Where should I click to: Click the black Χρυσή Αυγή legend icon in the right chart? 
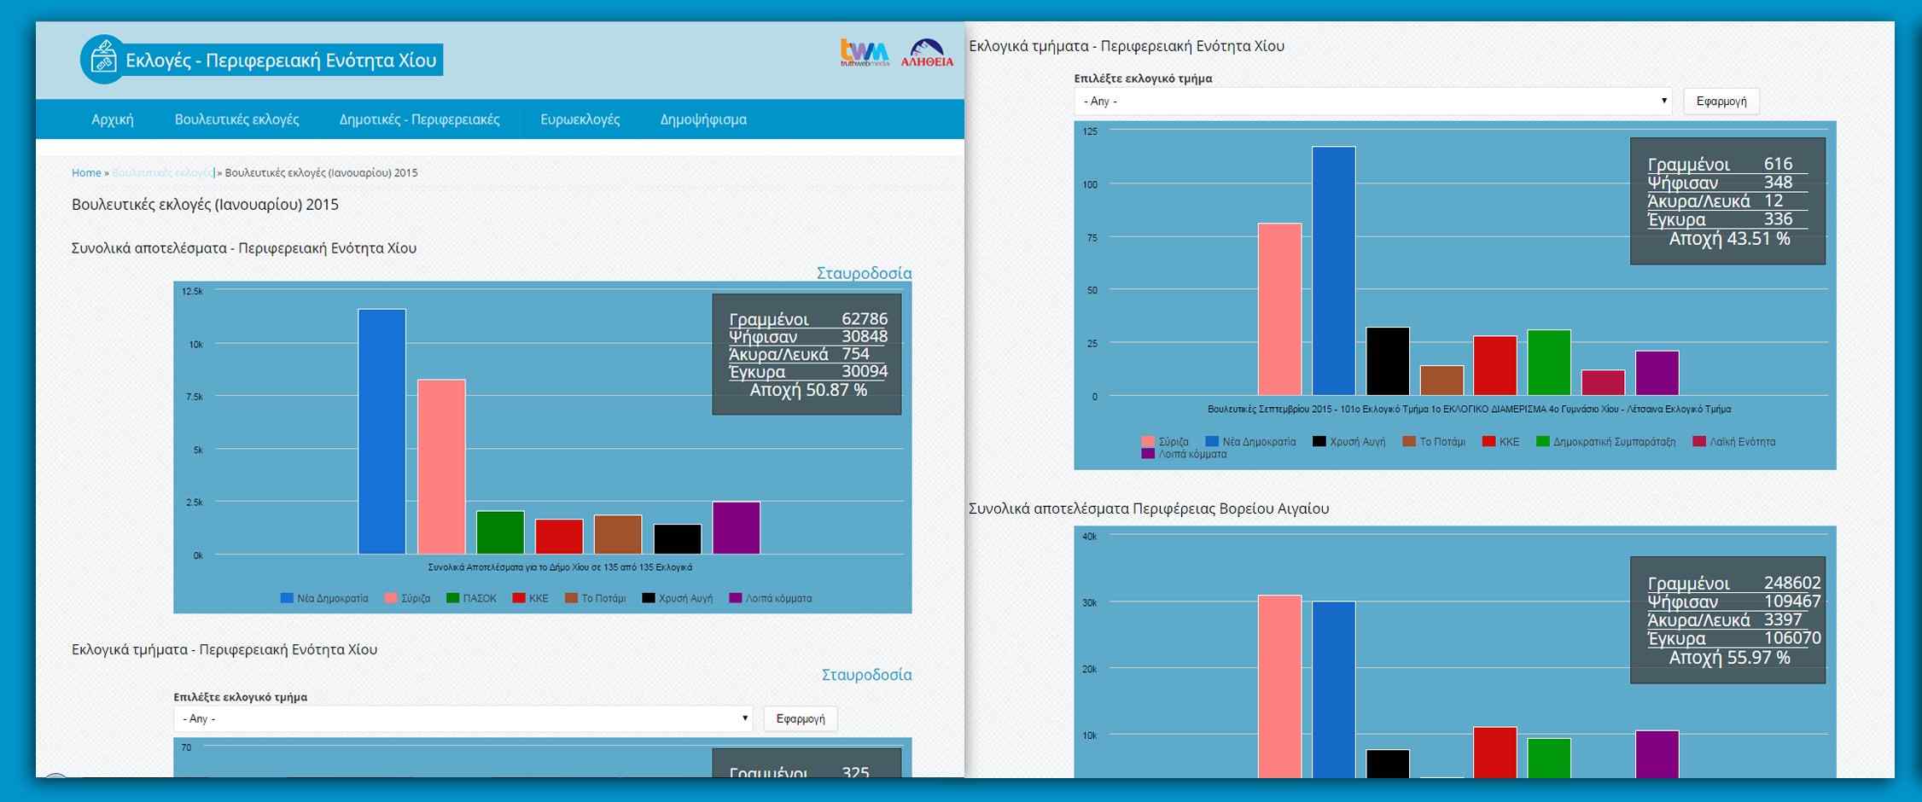click(x=1319, y=441)
